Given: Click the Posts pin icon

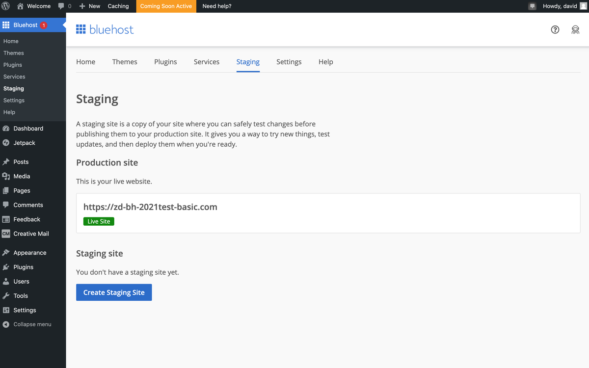Looking at the screenshot, I should coord(6,162).
